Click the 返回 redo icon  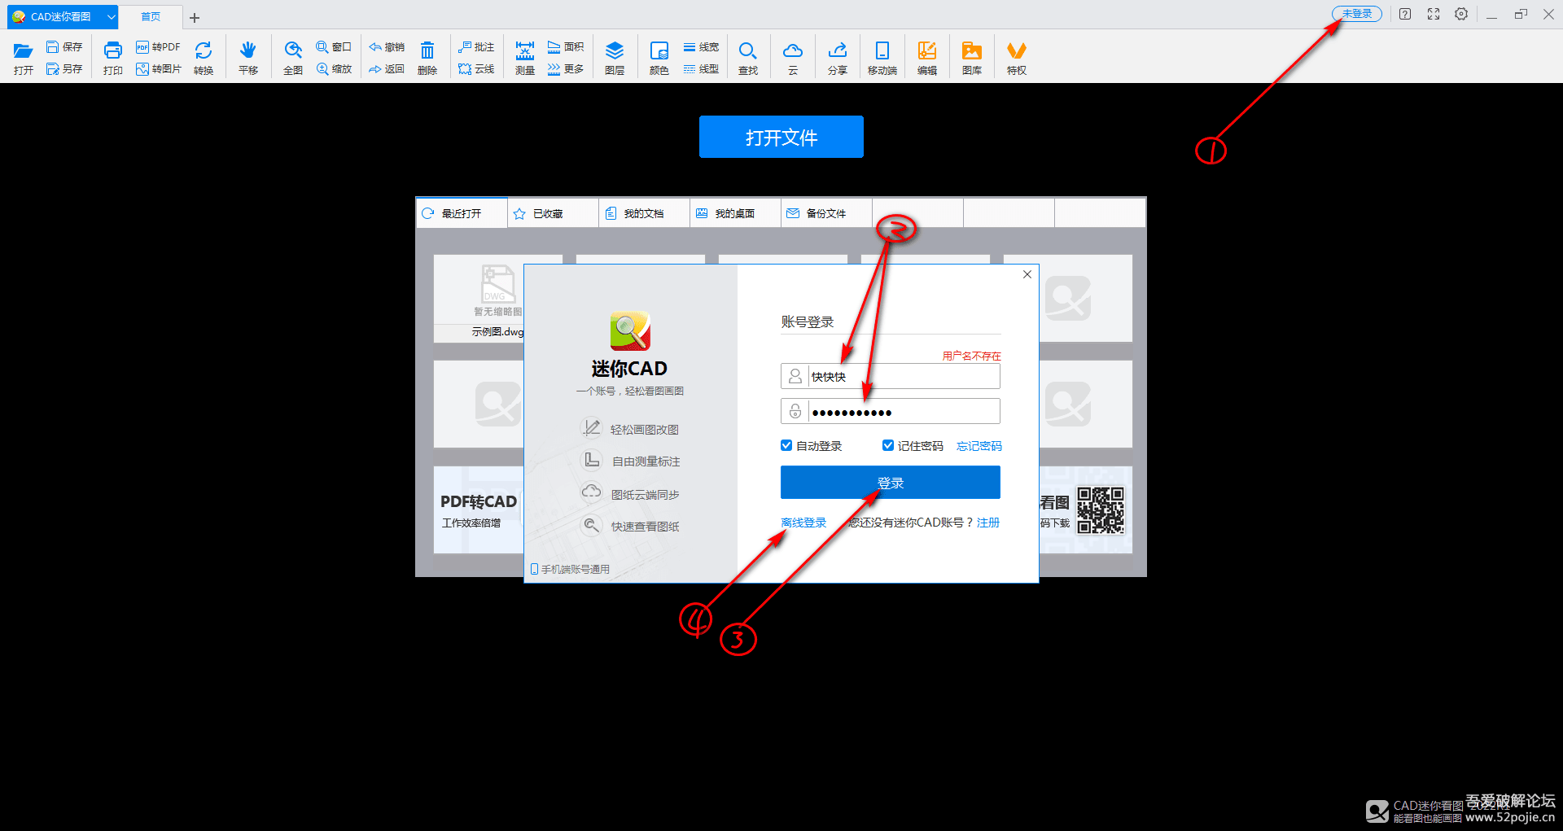click(x=387, y=69)
